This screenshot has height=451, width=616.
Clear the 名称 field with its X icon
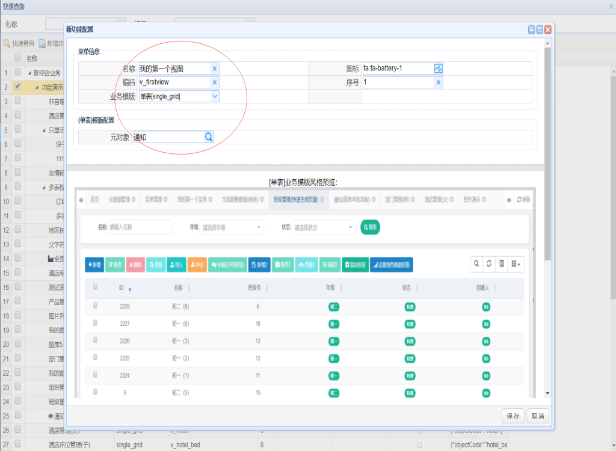215,69
